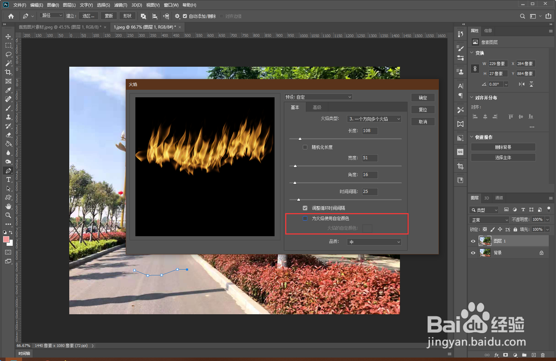Open the 图像 menu
The height and width of the screenshot is (361, 556).
click(53, 5)
